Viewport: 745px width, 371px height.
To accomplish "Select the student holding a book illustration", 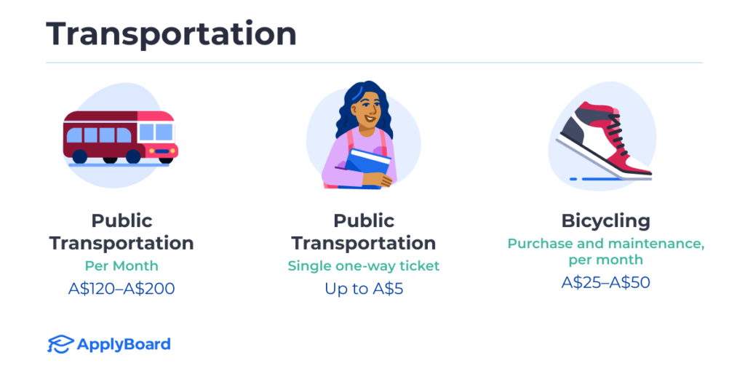I will coord(364,138).
